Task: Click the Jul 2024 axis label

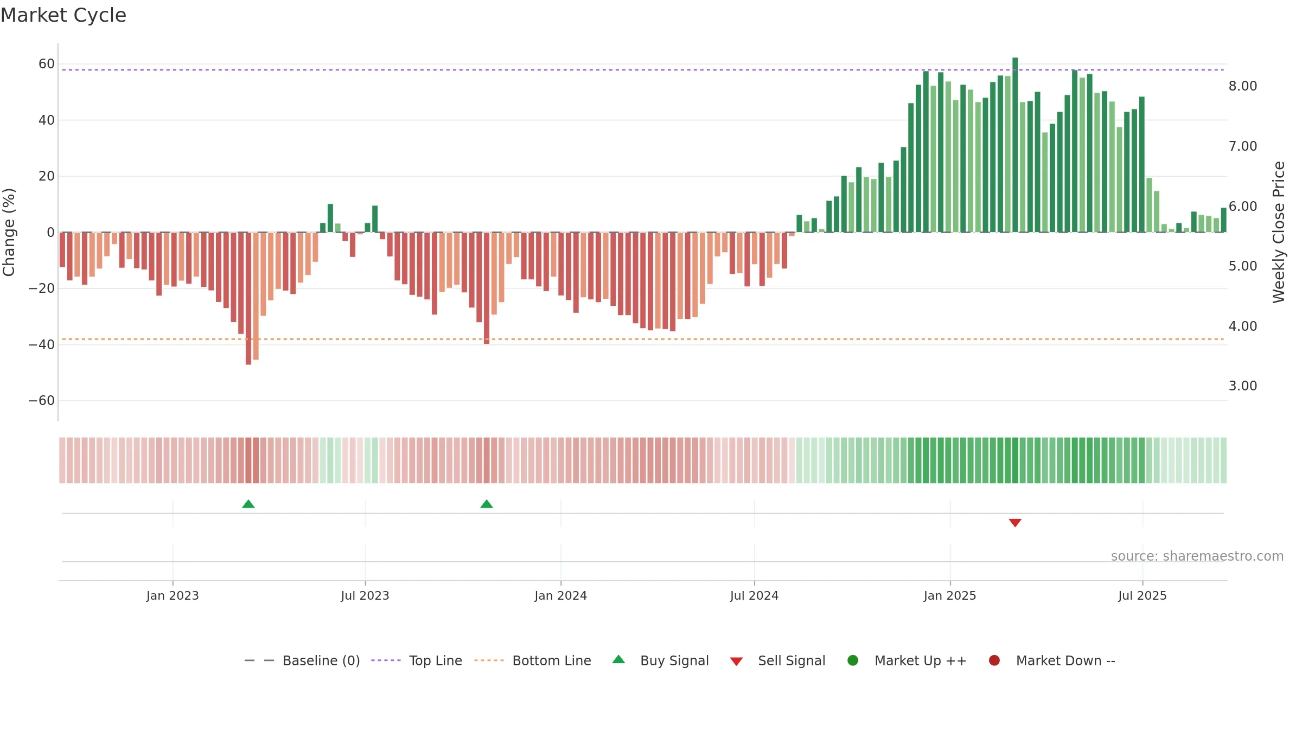Action: pyautogui.click(x=754, y=595)
